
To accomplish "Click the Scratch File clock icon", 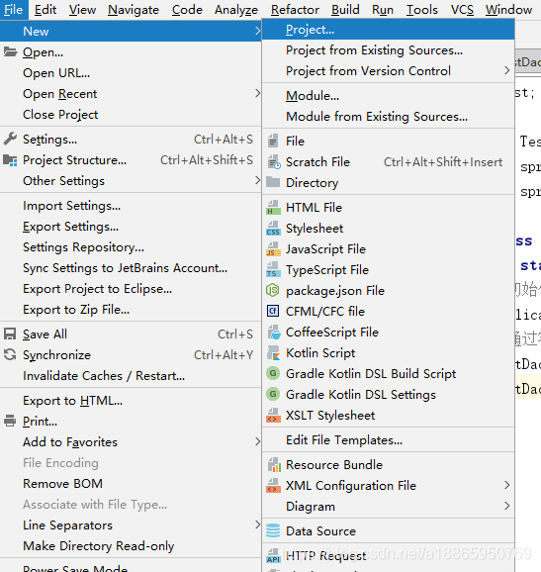I will (274, 162).
